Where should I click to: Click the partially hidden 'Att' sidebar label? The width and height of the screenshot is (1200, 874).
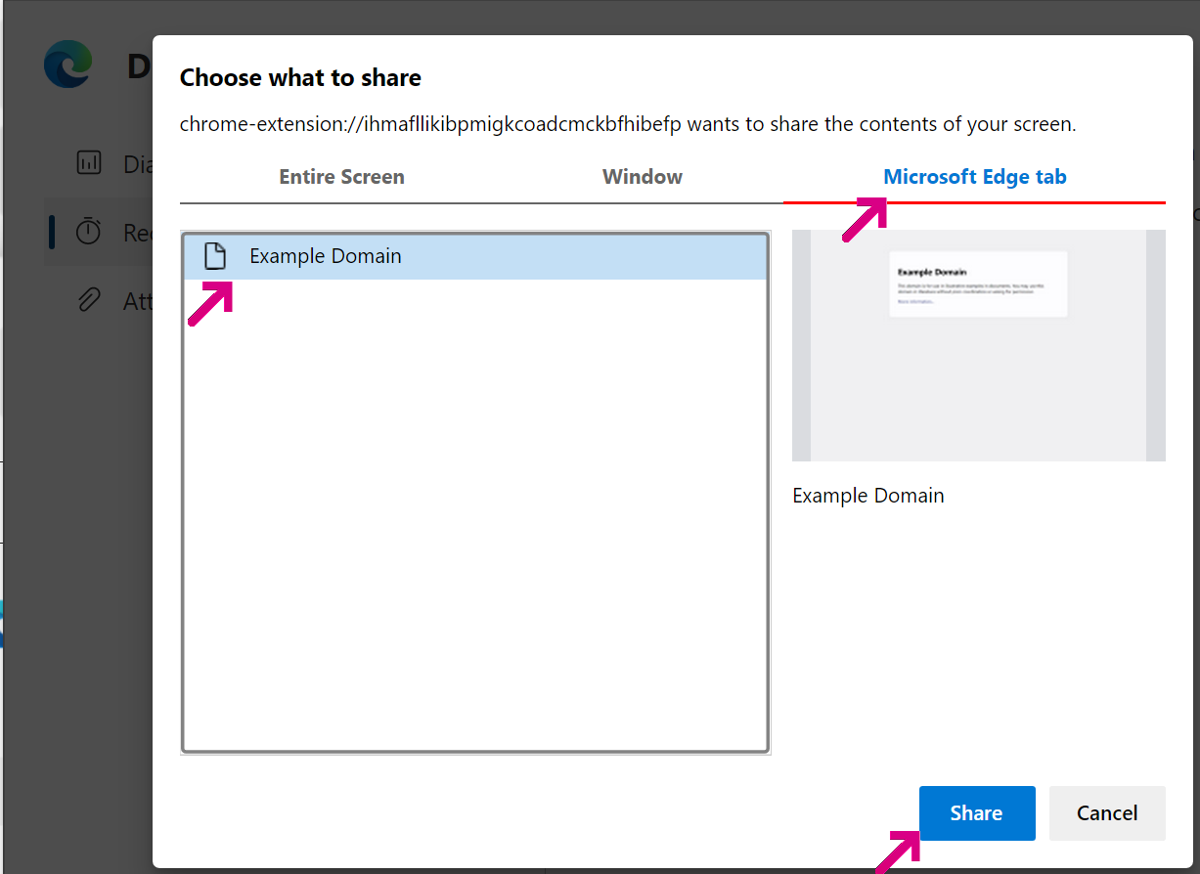point(137,301)
